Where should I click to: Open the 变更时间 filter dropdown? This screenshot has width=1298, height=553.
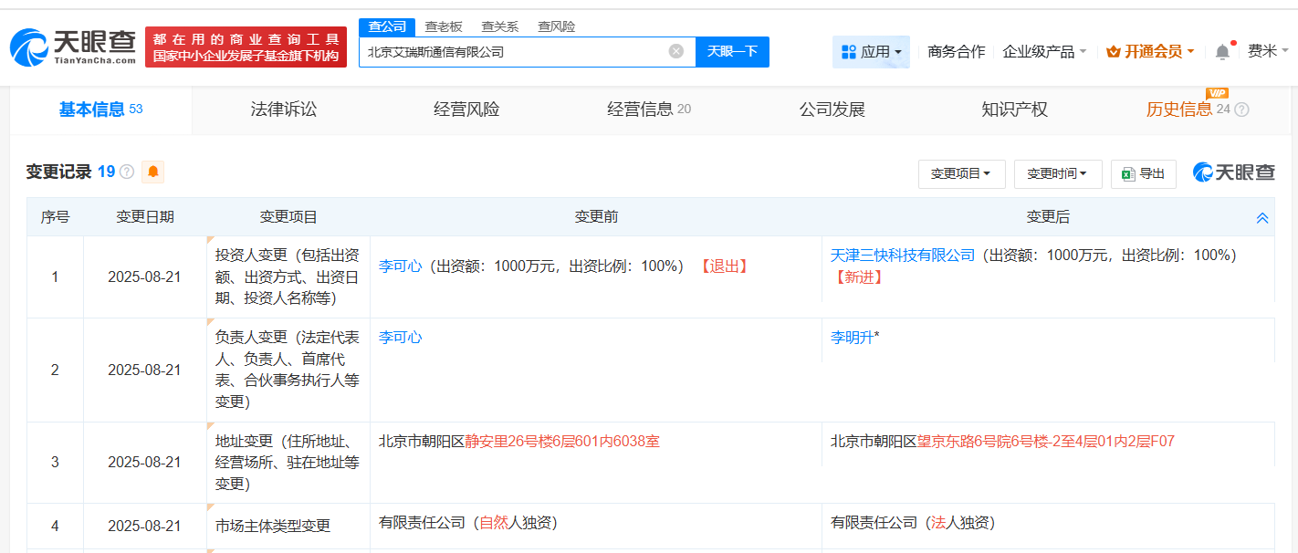(x=1058, y=174)
